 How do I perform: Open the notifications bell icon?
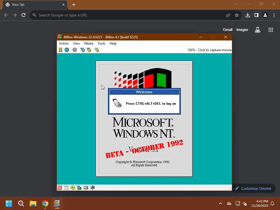coord(272,203)
